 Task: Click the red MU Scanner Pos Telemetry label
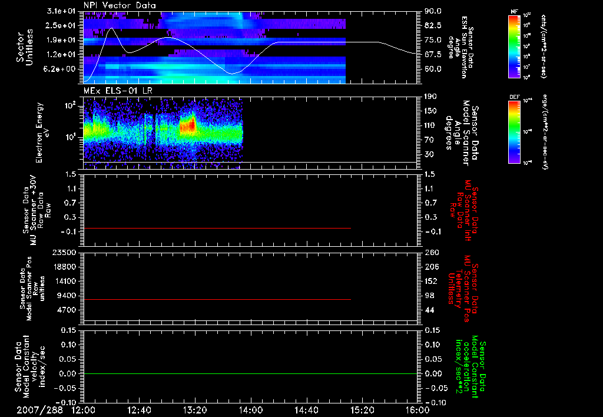tap(463, 289)
